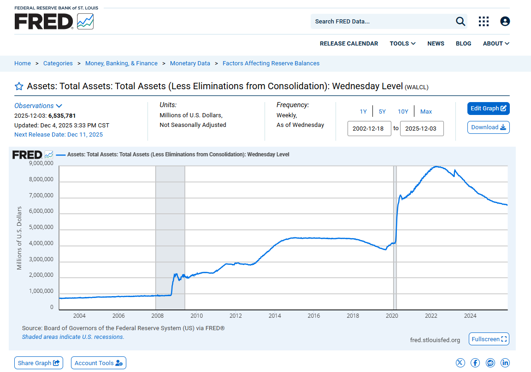Open Money, Banking, & Finance breadcrumb
Image resolution: width=531 pixels, height=372 pixels.
click(x=121, y=63)
